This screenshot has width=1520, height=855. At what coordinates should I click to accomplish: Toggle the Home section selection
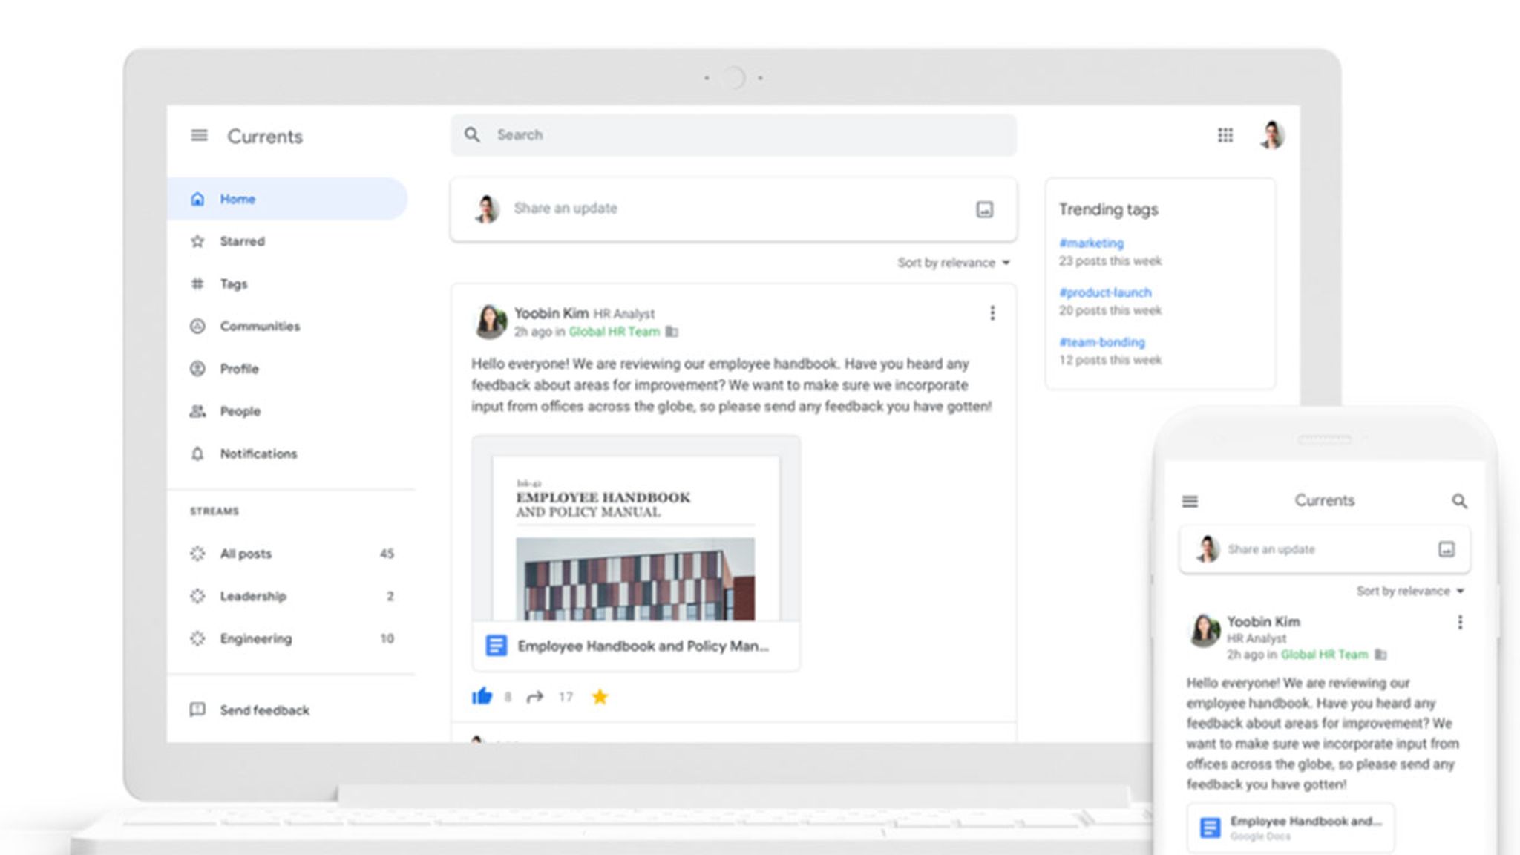coord(237,198)
